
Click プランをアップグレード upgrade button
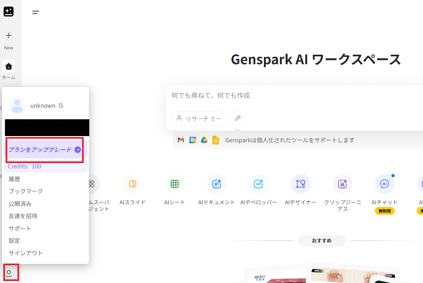click(45, 150)
